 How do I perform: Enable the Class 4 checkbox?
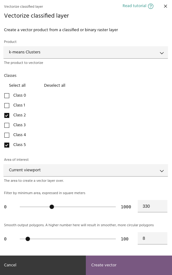point(7,135)
